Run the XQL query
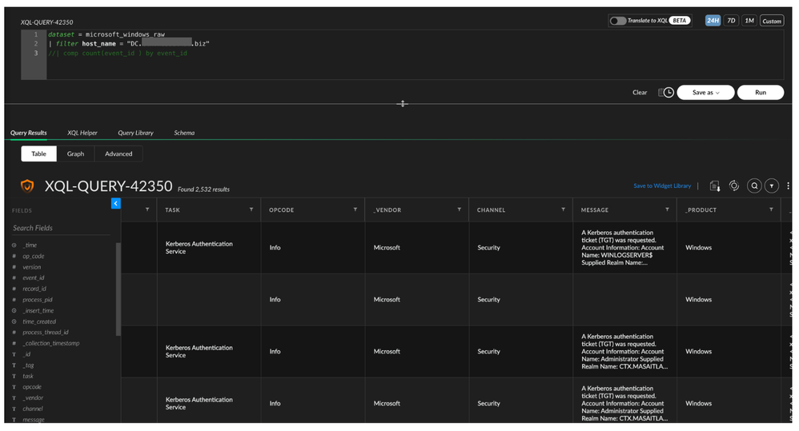This screenshot has width=799, height=431. point(760,93)
